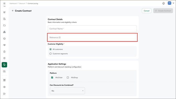Focus the Reference ID field
This screenshot has height=99, width=176.
tap(92, 37)
